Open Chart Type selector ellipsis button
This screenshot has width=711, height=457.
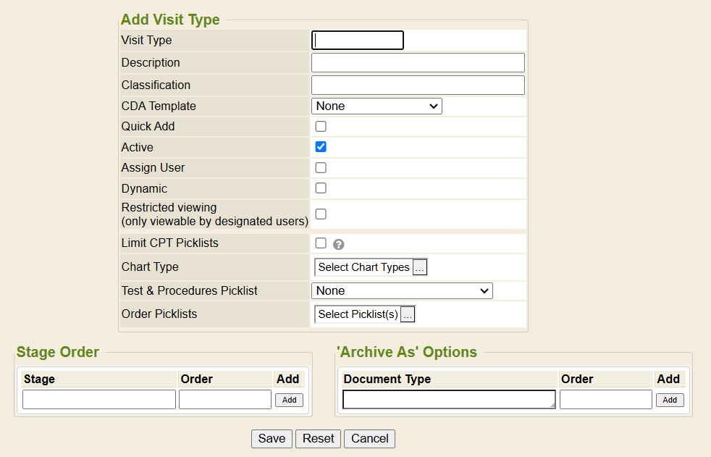[420, 267]
